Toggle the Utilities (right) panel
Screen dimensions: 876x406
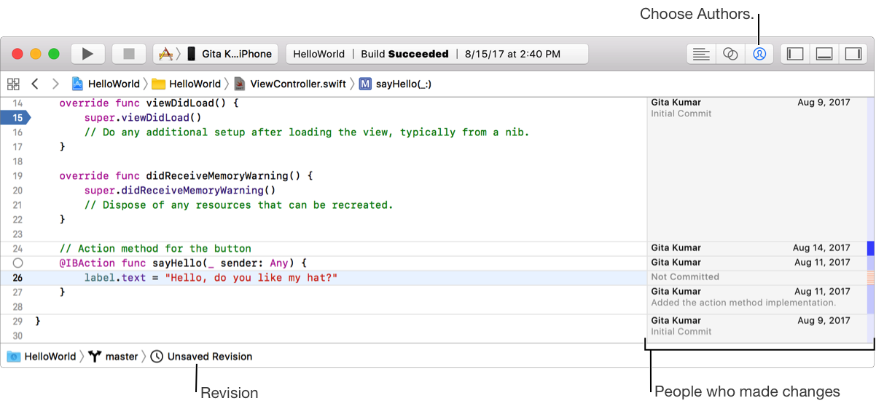click(x=852, y=54)
